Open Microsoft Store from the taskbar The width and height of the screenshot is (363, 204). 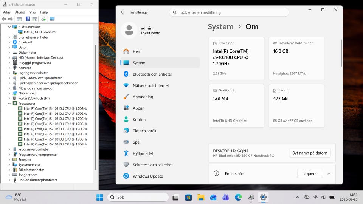188,197
